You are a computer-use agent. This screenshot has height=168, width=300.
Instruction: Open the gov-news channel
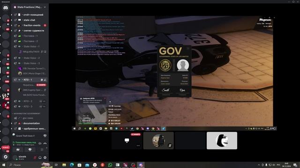click(x=28, y=118)
